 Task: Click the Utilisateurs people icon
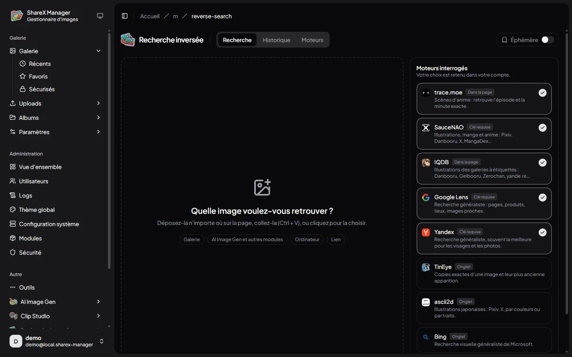13,181
